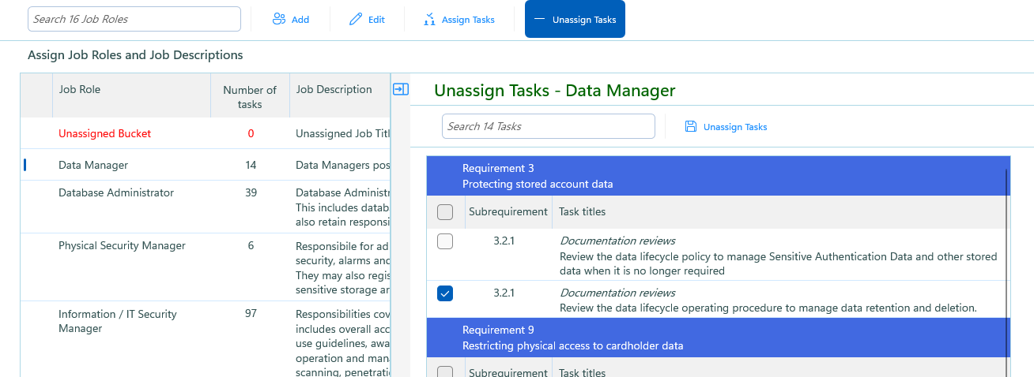
Task: Click the Requirement 3 group header
Action: click(x=718, y=176)
